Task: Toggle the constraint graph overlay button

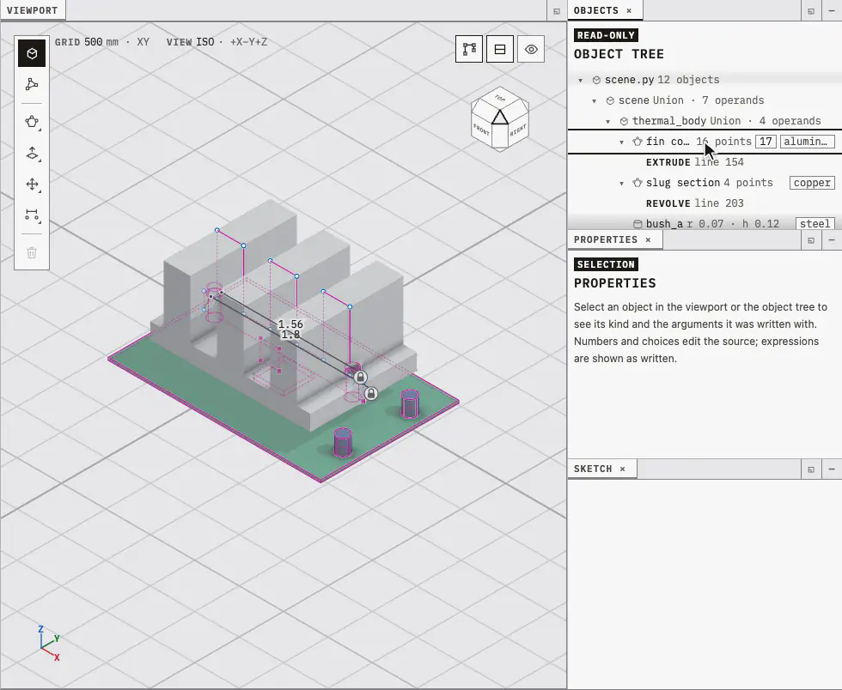Action: (469, 49)
